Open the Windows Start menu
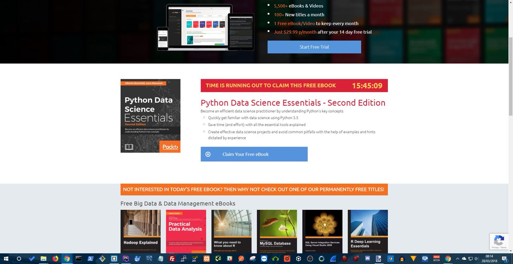 tap(6, 259)
